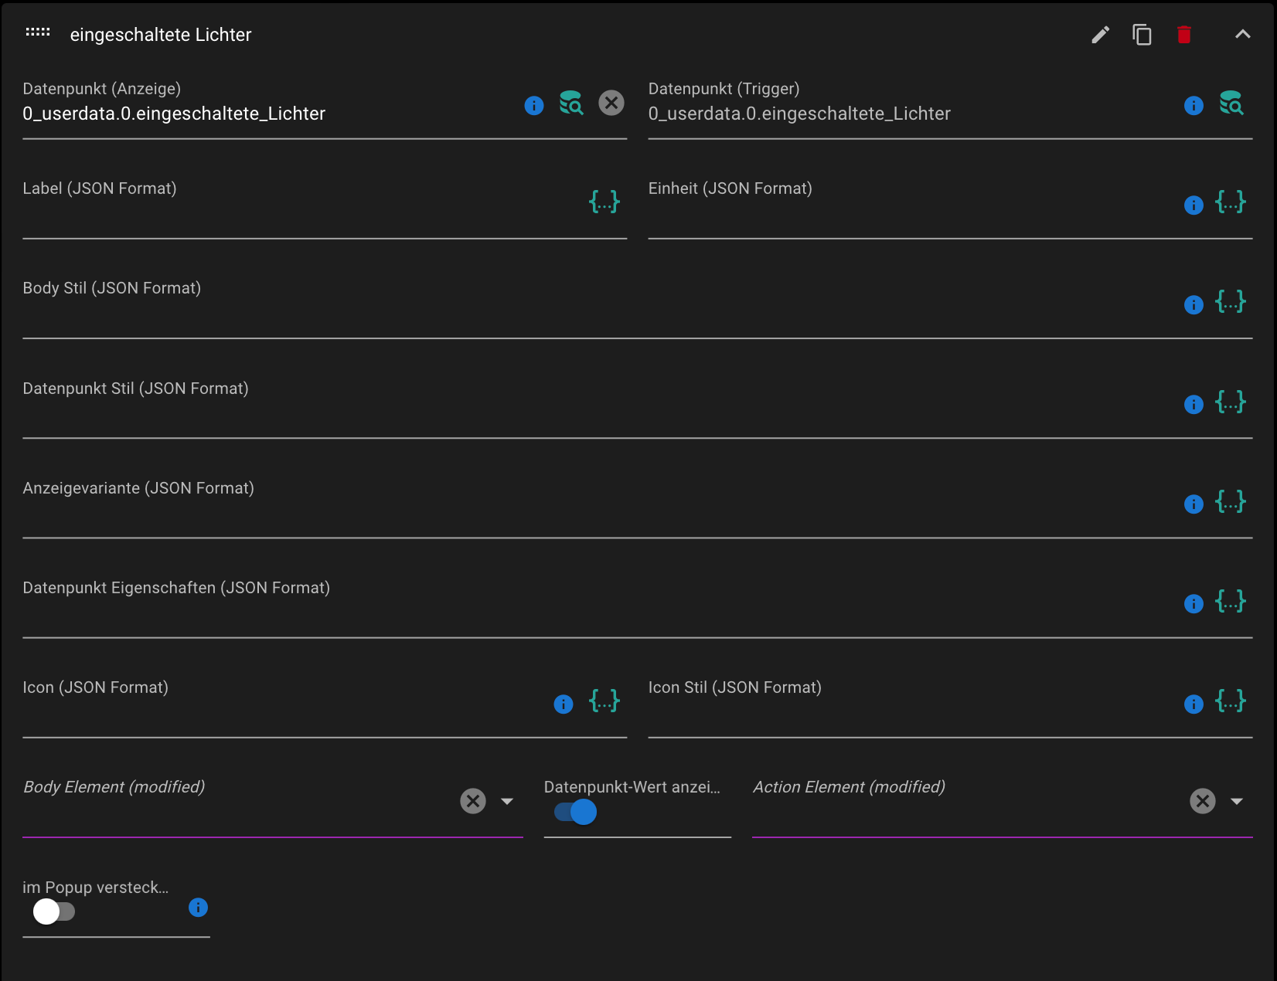This screenshot has width=1277, height=981.
Task: Show info for Datenpunkt Stil
Action: (x=1194, y=405)
